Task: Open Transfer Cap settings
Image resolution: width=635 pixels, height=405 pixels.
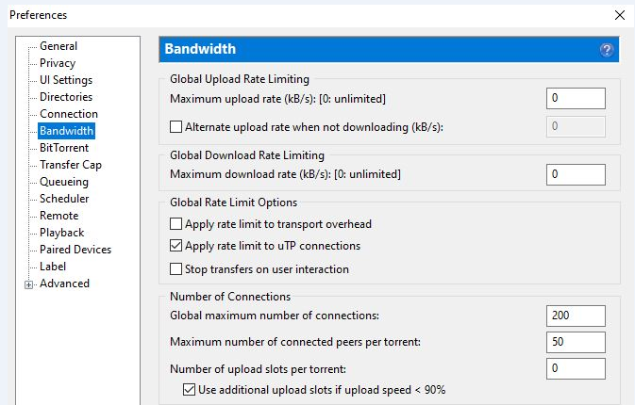Action: click(71, 165)
